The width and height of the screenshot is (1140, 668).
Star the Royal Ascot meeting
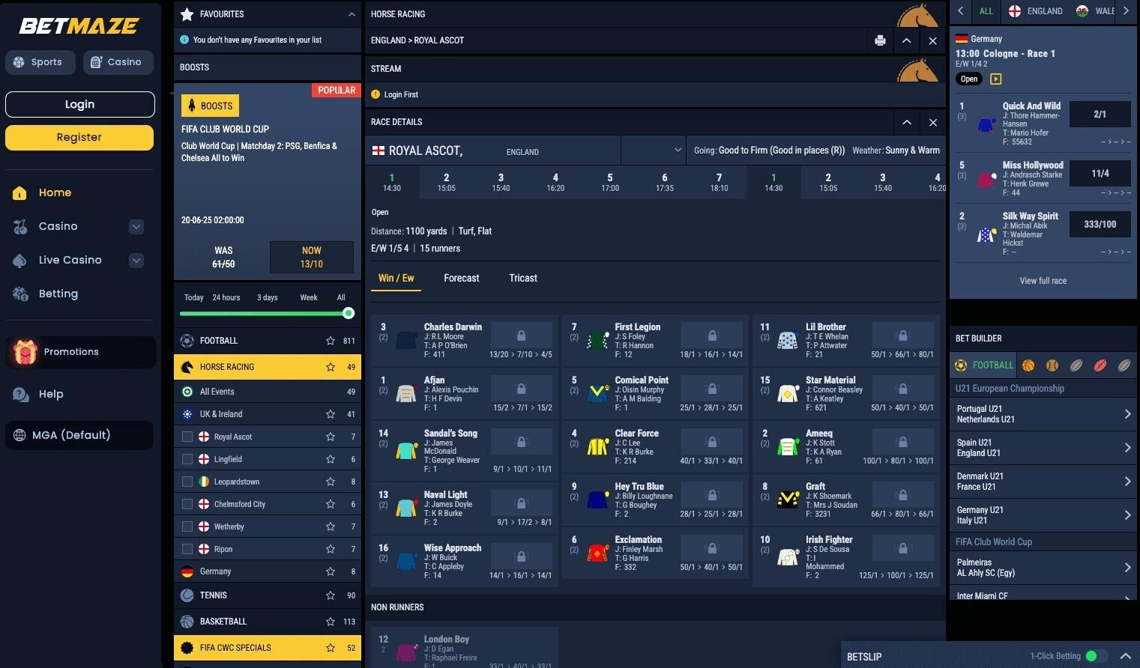(330, 437)
